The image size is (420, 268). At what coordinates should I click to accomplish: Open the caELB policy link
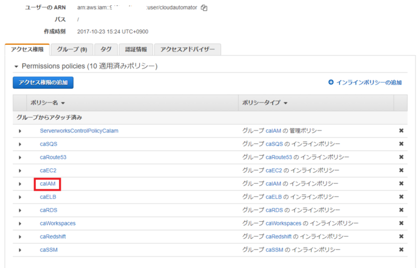48,197
